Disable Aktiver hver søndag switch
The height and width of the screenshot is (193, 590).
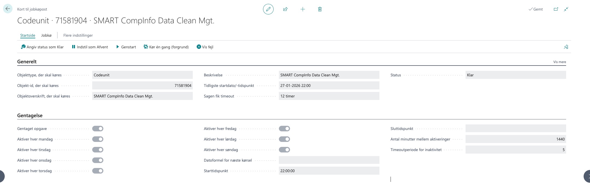coord(284,150)
